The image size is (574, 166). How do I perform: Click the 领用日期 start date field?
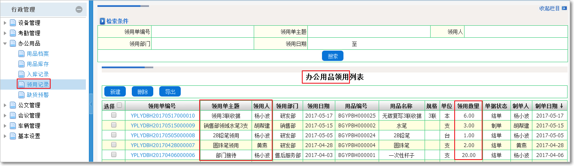click(x=329, y=44)
